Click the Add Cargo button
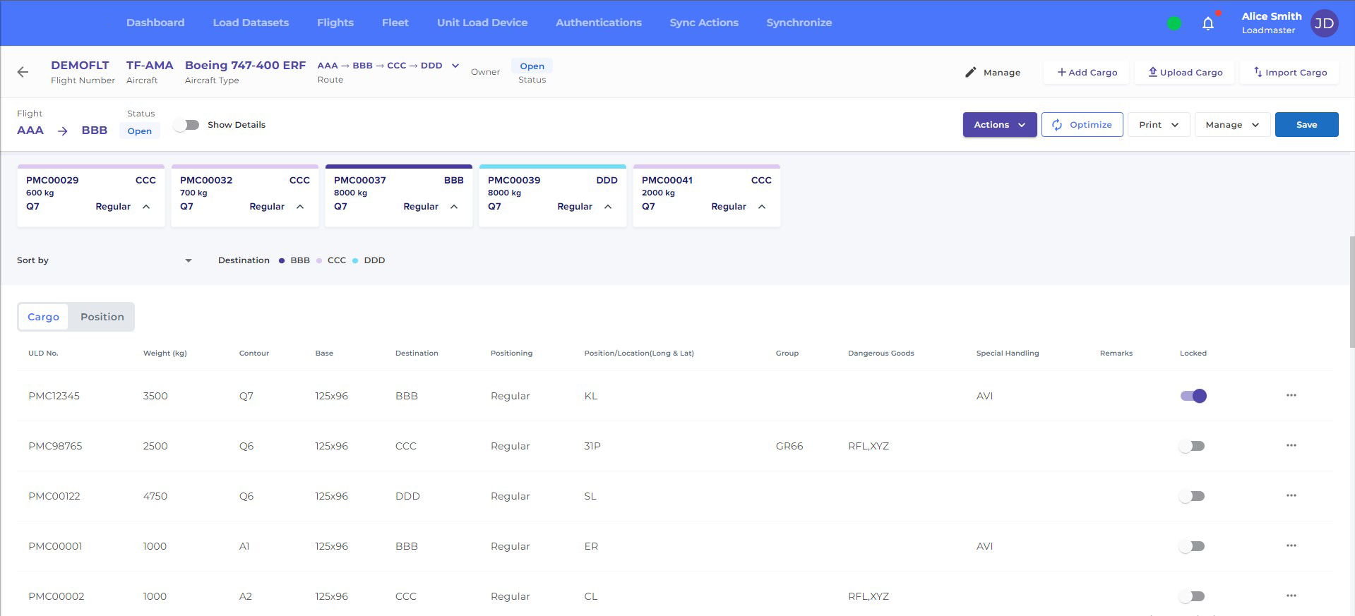The image size is (1355, 616). pos(1087,72)
